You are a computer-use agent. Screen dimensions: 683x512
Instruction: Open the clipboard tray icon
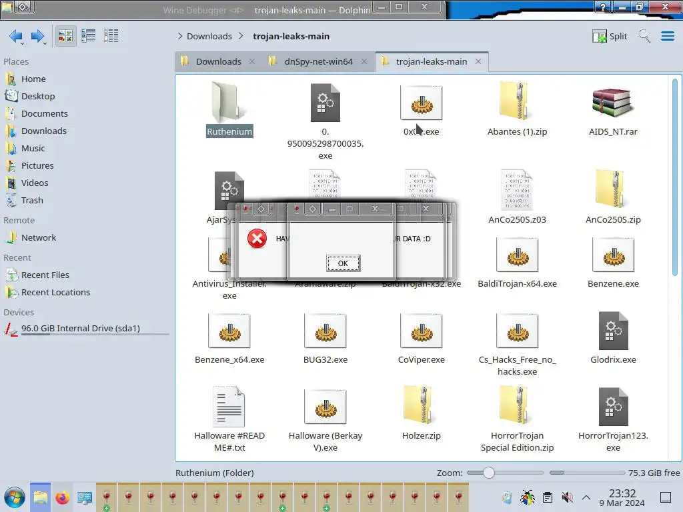click(548, 497)
